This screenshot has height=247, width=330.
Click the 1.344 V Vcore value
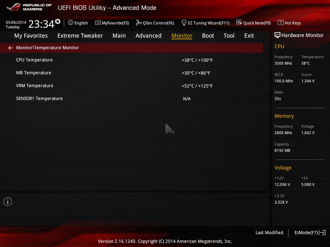[x=308, y=81]
